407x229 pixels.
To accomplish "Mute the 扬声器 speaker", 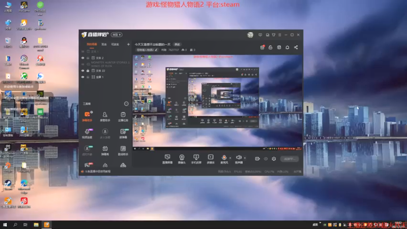I will 239,159.
